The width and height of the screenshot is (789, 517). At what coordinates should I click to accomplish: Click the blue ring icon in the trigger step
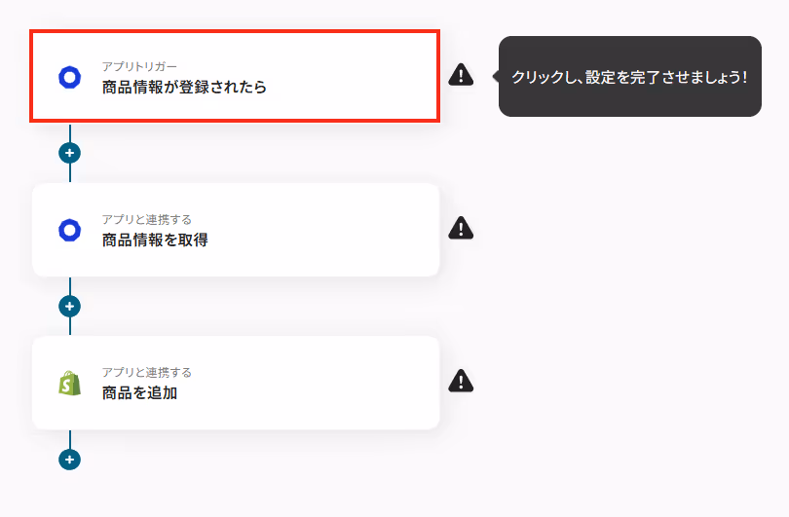click(x=69, y=78)
